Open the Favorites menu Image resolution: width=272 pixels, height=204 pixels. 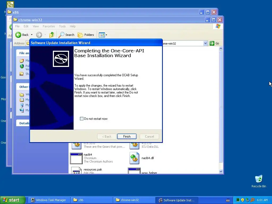(49, 26)
